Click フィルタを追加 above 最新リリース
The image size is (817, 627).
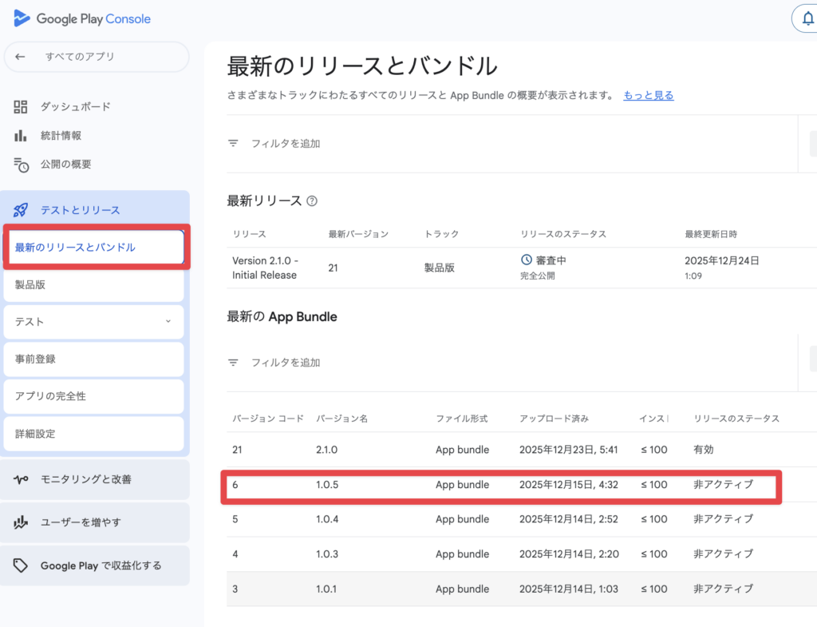[285, 144]
